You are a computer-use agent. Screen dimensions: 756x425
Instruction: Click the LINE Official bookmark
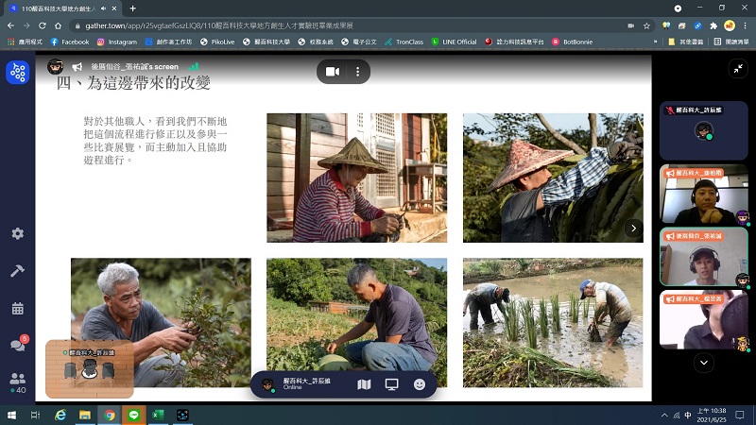coord(454,42)
